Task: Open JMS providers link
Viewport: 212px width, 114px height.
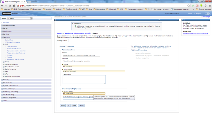Action: [x=12, y=47]
